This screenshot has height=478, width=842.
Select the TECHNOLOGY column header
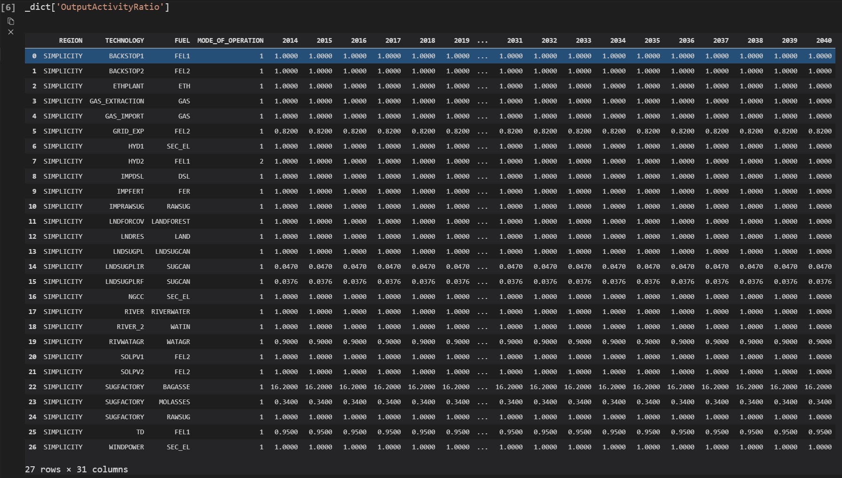pyautogui.click(x=125, y=40)
